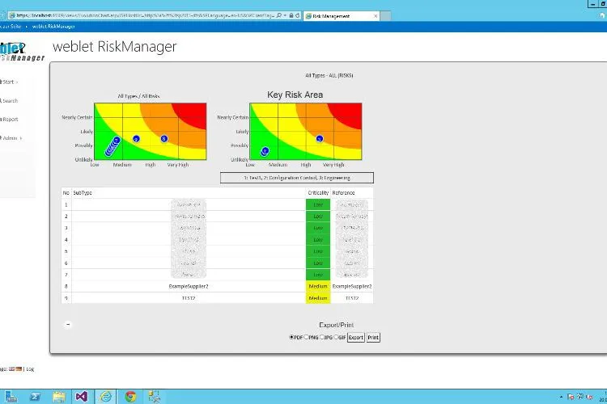Expand the Admin menu in sidebar
The height and width of the screenshot is (404, 607).
[11, 138]
